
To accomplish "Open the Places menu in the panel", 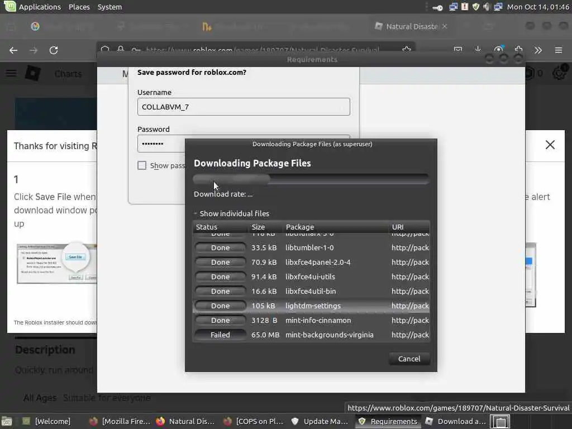I will pos(79,7).
